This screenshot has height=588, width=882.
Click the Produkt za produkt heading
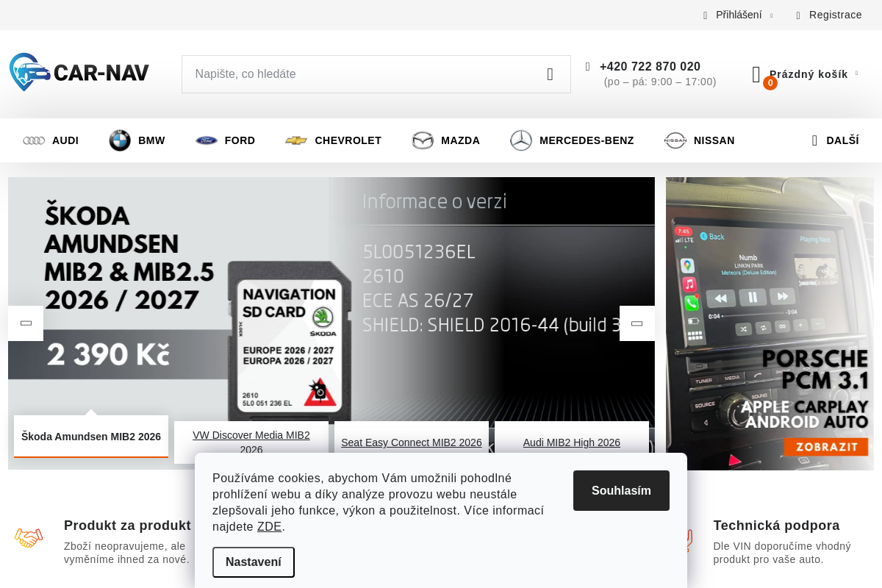pos(127,526)
